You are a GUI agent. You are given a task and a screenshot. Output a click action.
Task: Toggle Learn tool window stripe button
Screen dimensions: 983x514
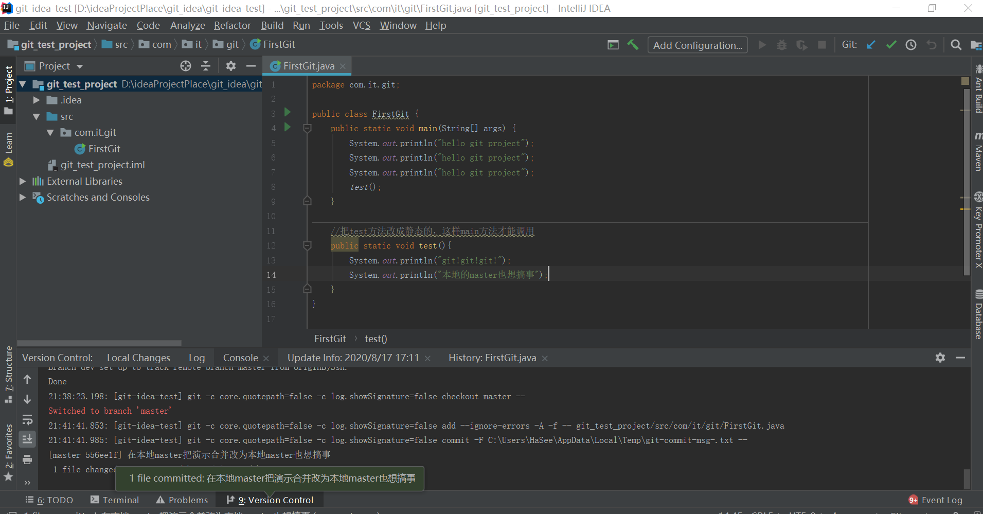click(8, 149)
